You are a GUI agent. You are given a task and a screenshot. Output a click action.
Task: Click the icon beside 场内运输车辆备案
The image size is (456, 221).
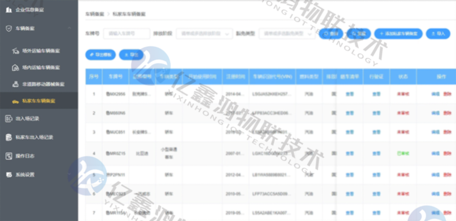tap(16, 68)
